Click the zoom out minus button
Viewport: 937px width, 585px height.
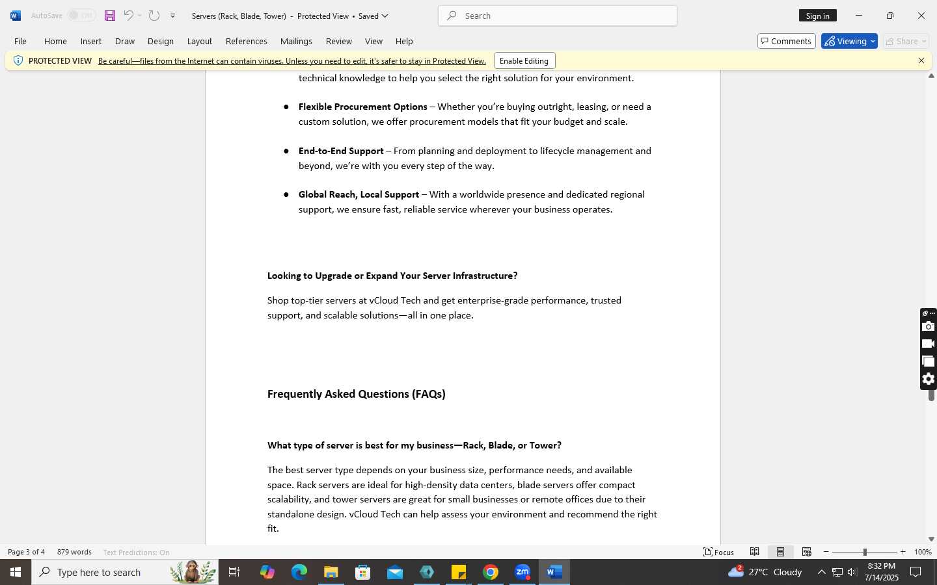[826, 552]
